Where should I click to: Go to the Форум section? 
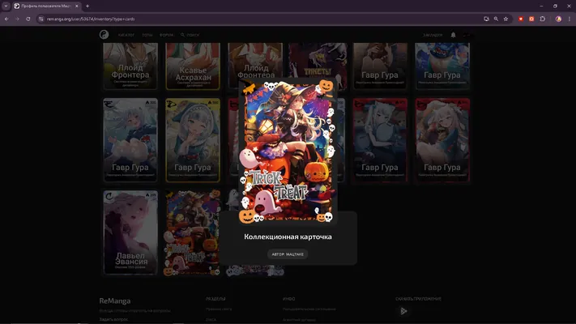pos(166,35)
